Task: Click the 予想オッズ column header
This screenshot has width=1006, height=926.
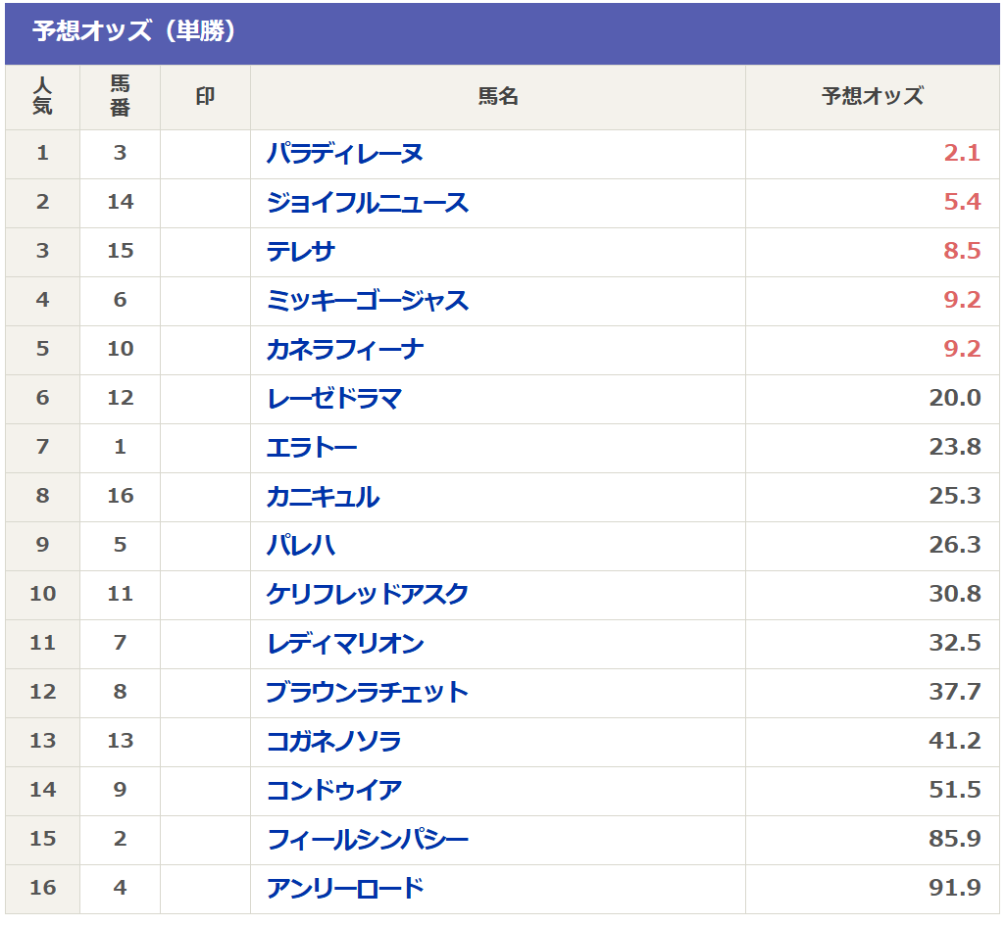Action: tap(872, 97)
